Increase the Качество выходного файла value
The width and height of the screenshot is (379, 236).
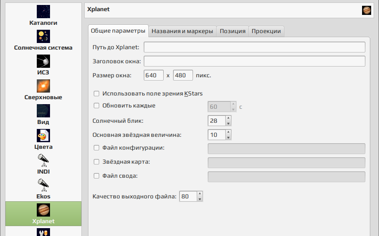point(200,194)
